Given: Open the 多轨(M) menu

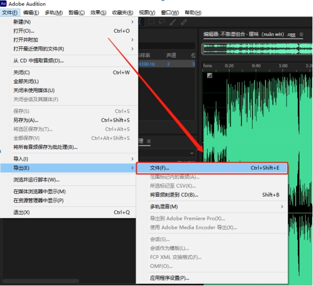Looking at the screenshot, I should point(54,12).
